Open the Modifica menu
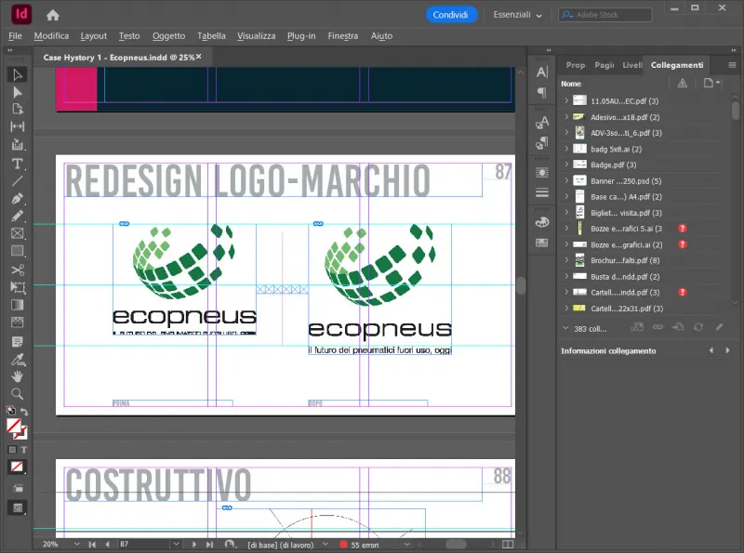 click(x=51, y=36)
